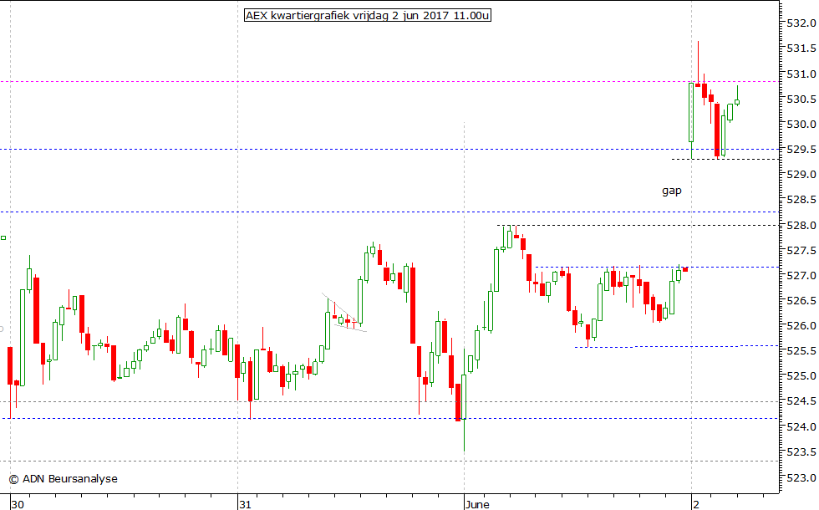Select the 527.5 price axis label
819x510 pixels.
click(801, 251)
